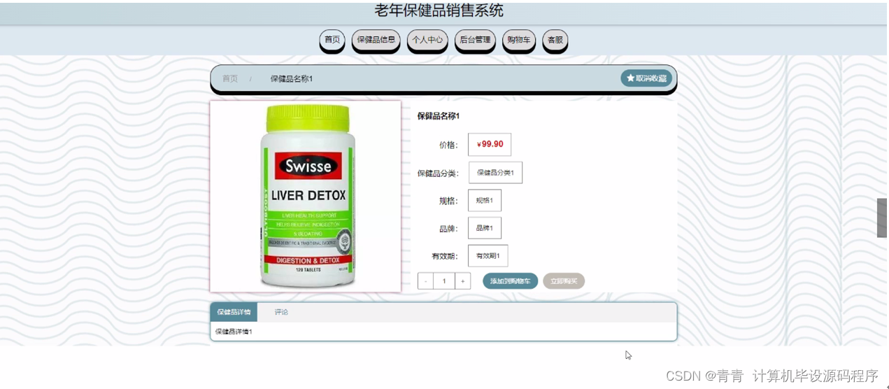Click the 保健品详情1 description text

click(234, 332)
